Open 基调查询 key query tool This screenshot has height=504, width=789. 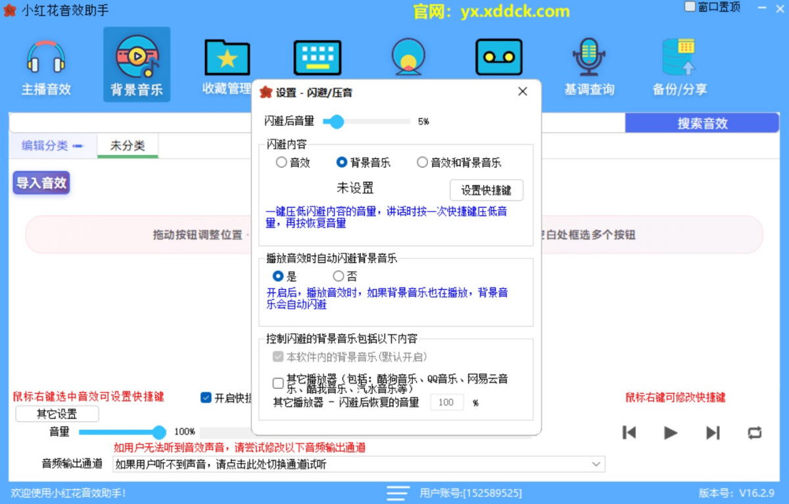[589, 64]
